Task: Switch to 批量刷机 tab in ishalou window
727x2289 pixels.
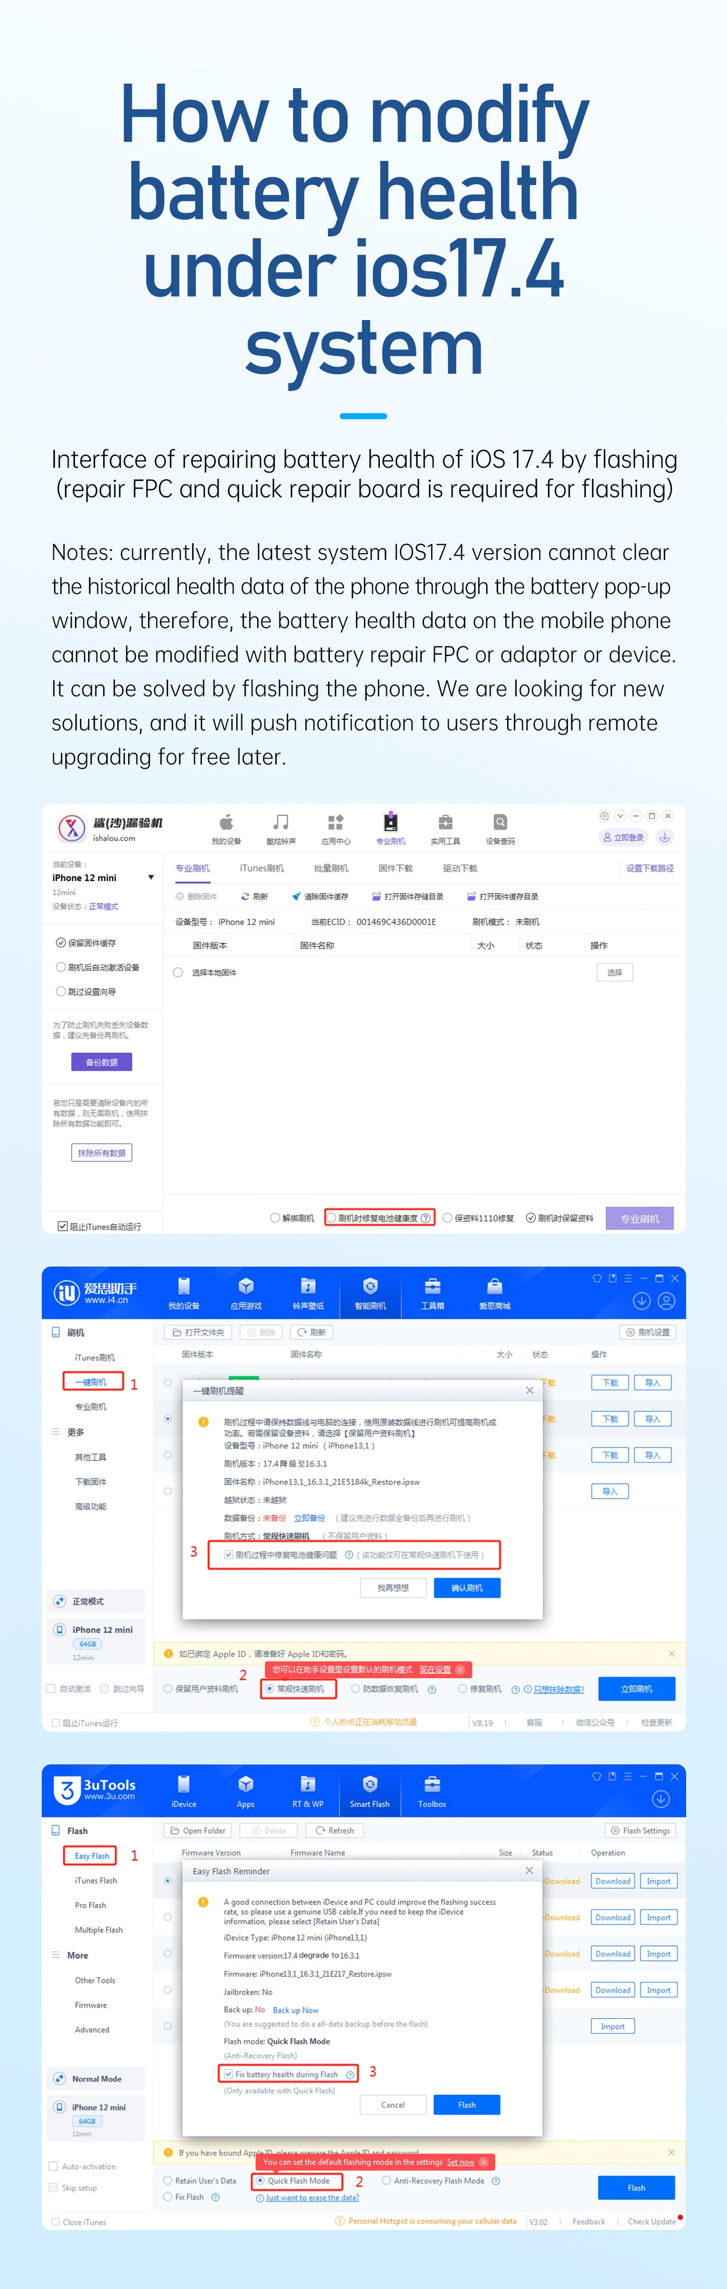Action: [x=331, y=867]
